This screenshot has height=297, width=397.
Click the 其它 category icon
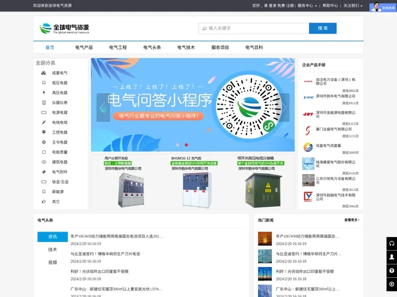point(44,201)
